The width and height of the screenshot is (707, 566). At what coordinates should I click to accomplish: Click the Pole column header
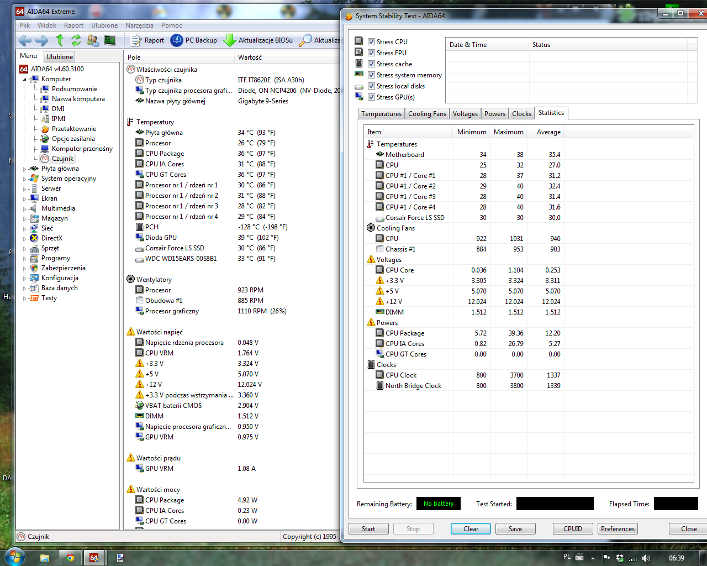click(180, 57)
